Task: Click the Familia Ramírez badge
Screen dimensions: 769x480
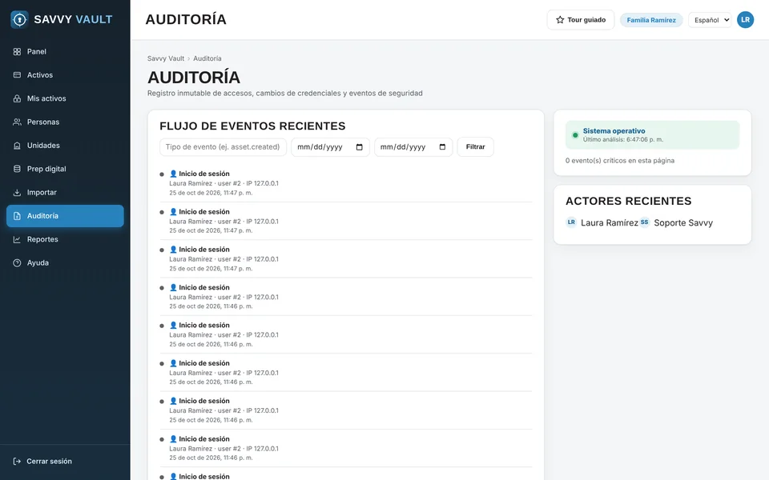Action: pos(651,20)
